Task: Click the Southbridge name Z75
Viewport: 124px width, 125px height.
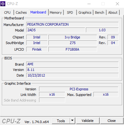Action: pos(72,43)
